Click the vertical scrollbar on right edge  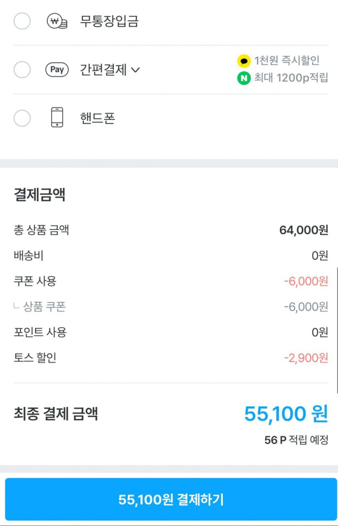pyautogui.click(x=337, y=331)
